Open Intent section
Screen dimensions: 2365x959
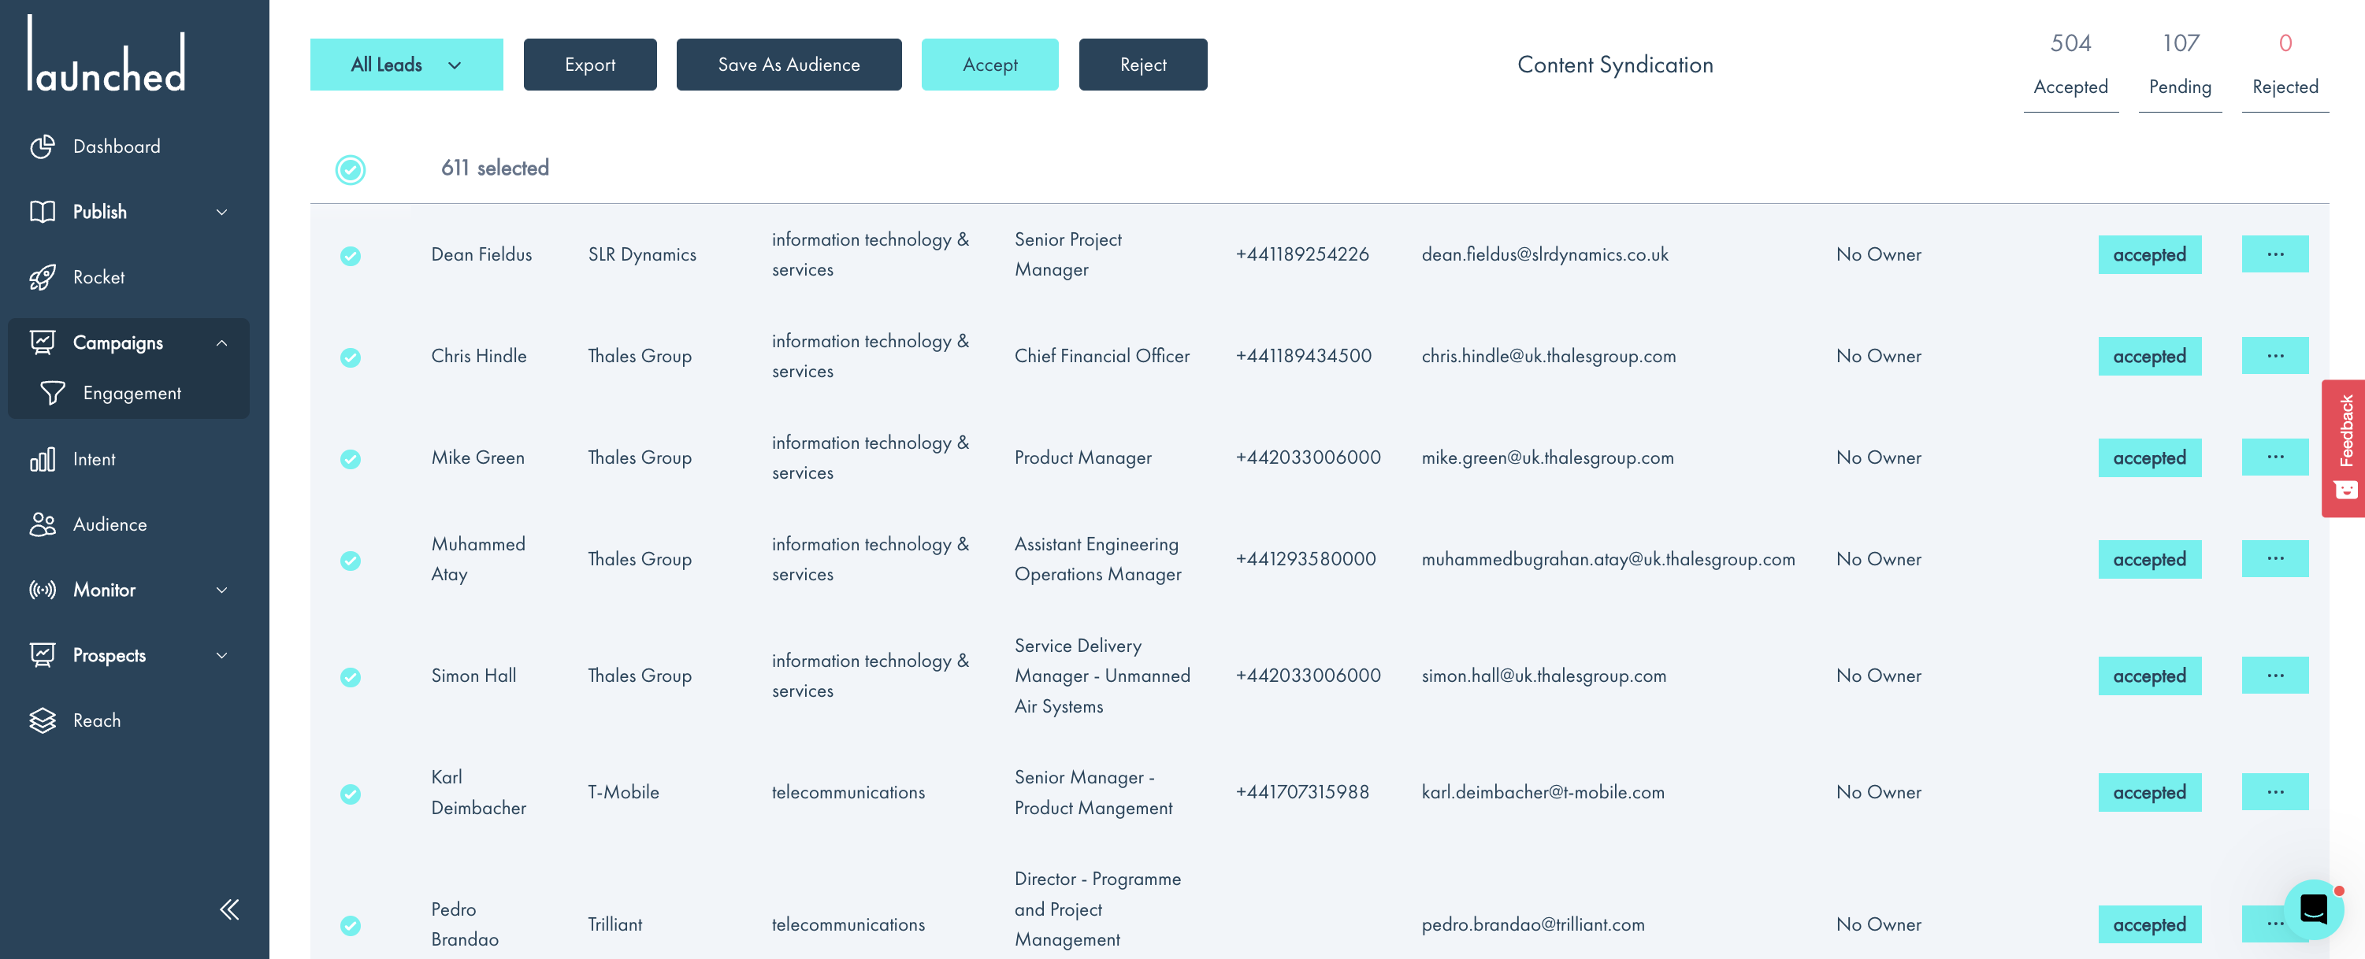click(94, 459)
